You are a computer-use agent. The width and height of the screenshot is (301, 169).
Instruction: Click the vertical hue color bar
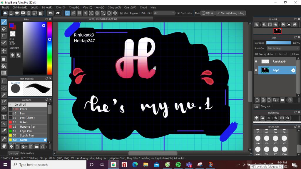click(49, 48)
